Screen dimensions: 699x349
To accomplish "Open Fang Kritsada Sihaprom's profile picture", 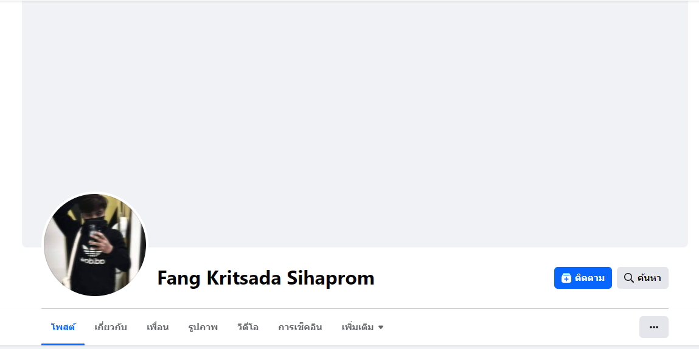I will pos(94,244).
